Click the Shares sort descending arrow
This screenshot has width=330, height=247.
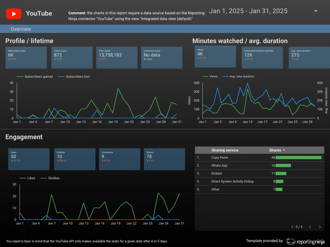[284, 150]
